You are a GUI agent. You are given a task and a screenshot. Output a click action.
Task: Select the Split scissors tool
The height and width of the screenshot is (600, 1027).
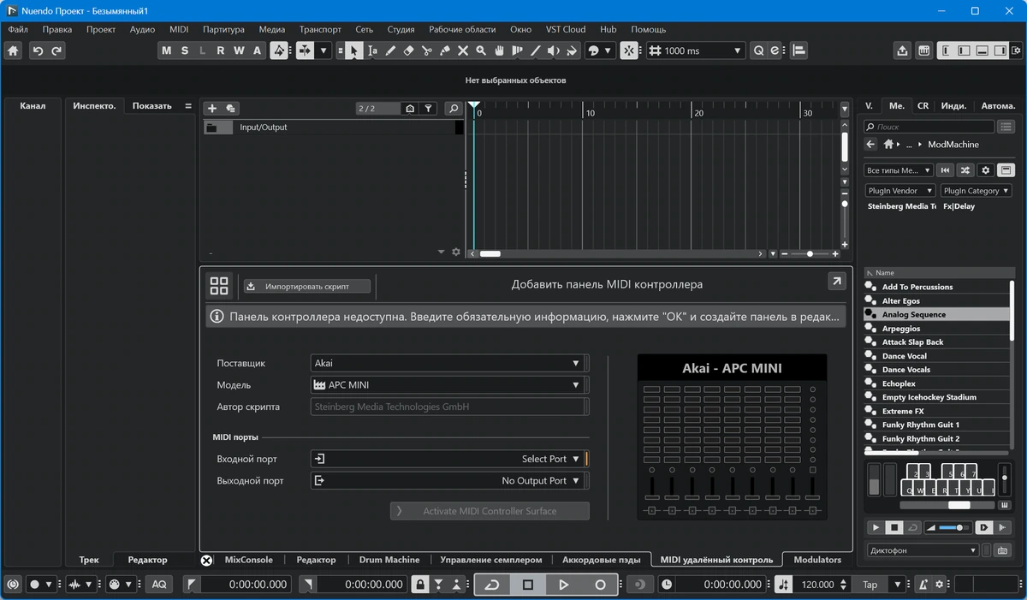tap(426, 50)
